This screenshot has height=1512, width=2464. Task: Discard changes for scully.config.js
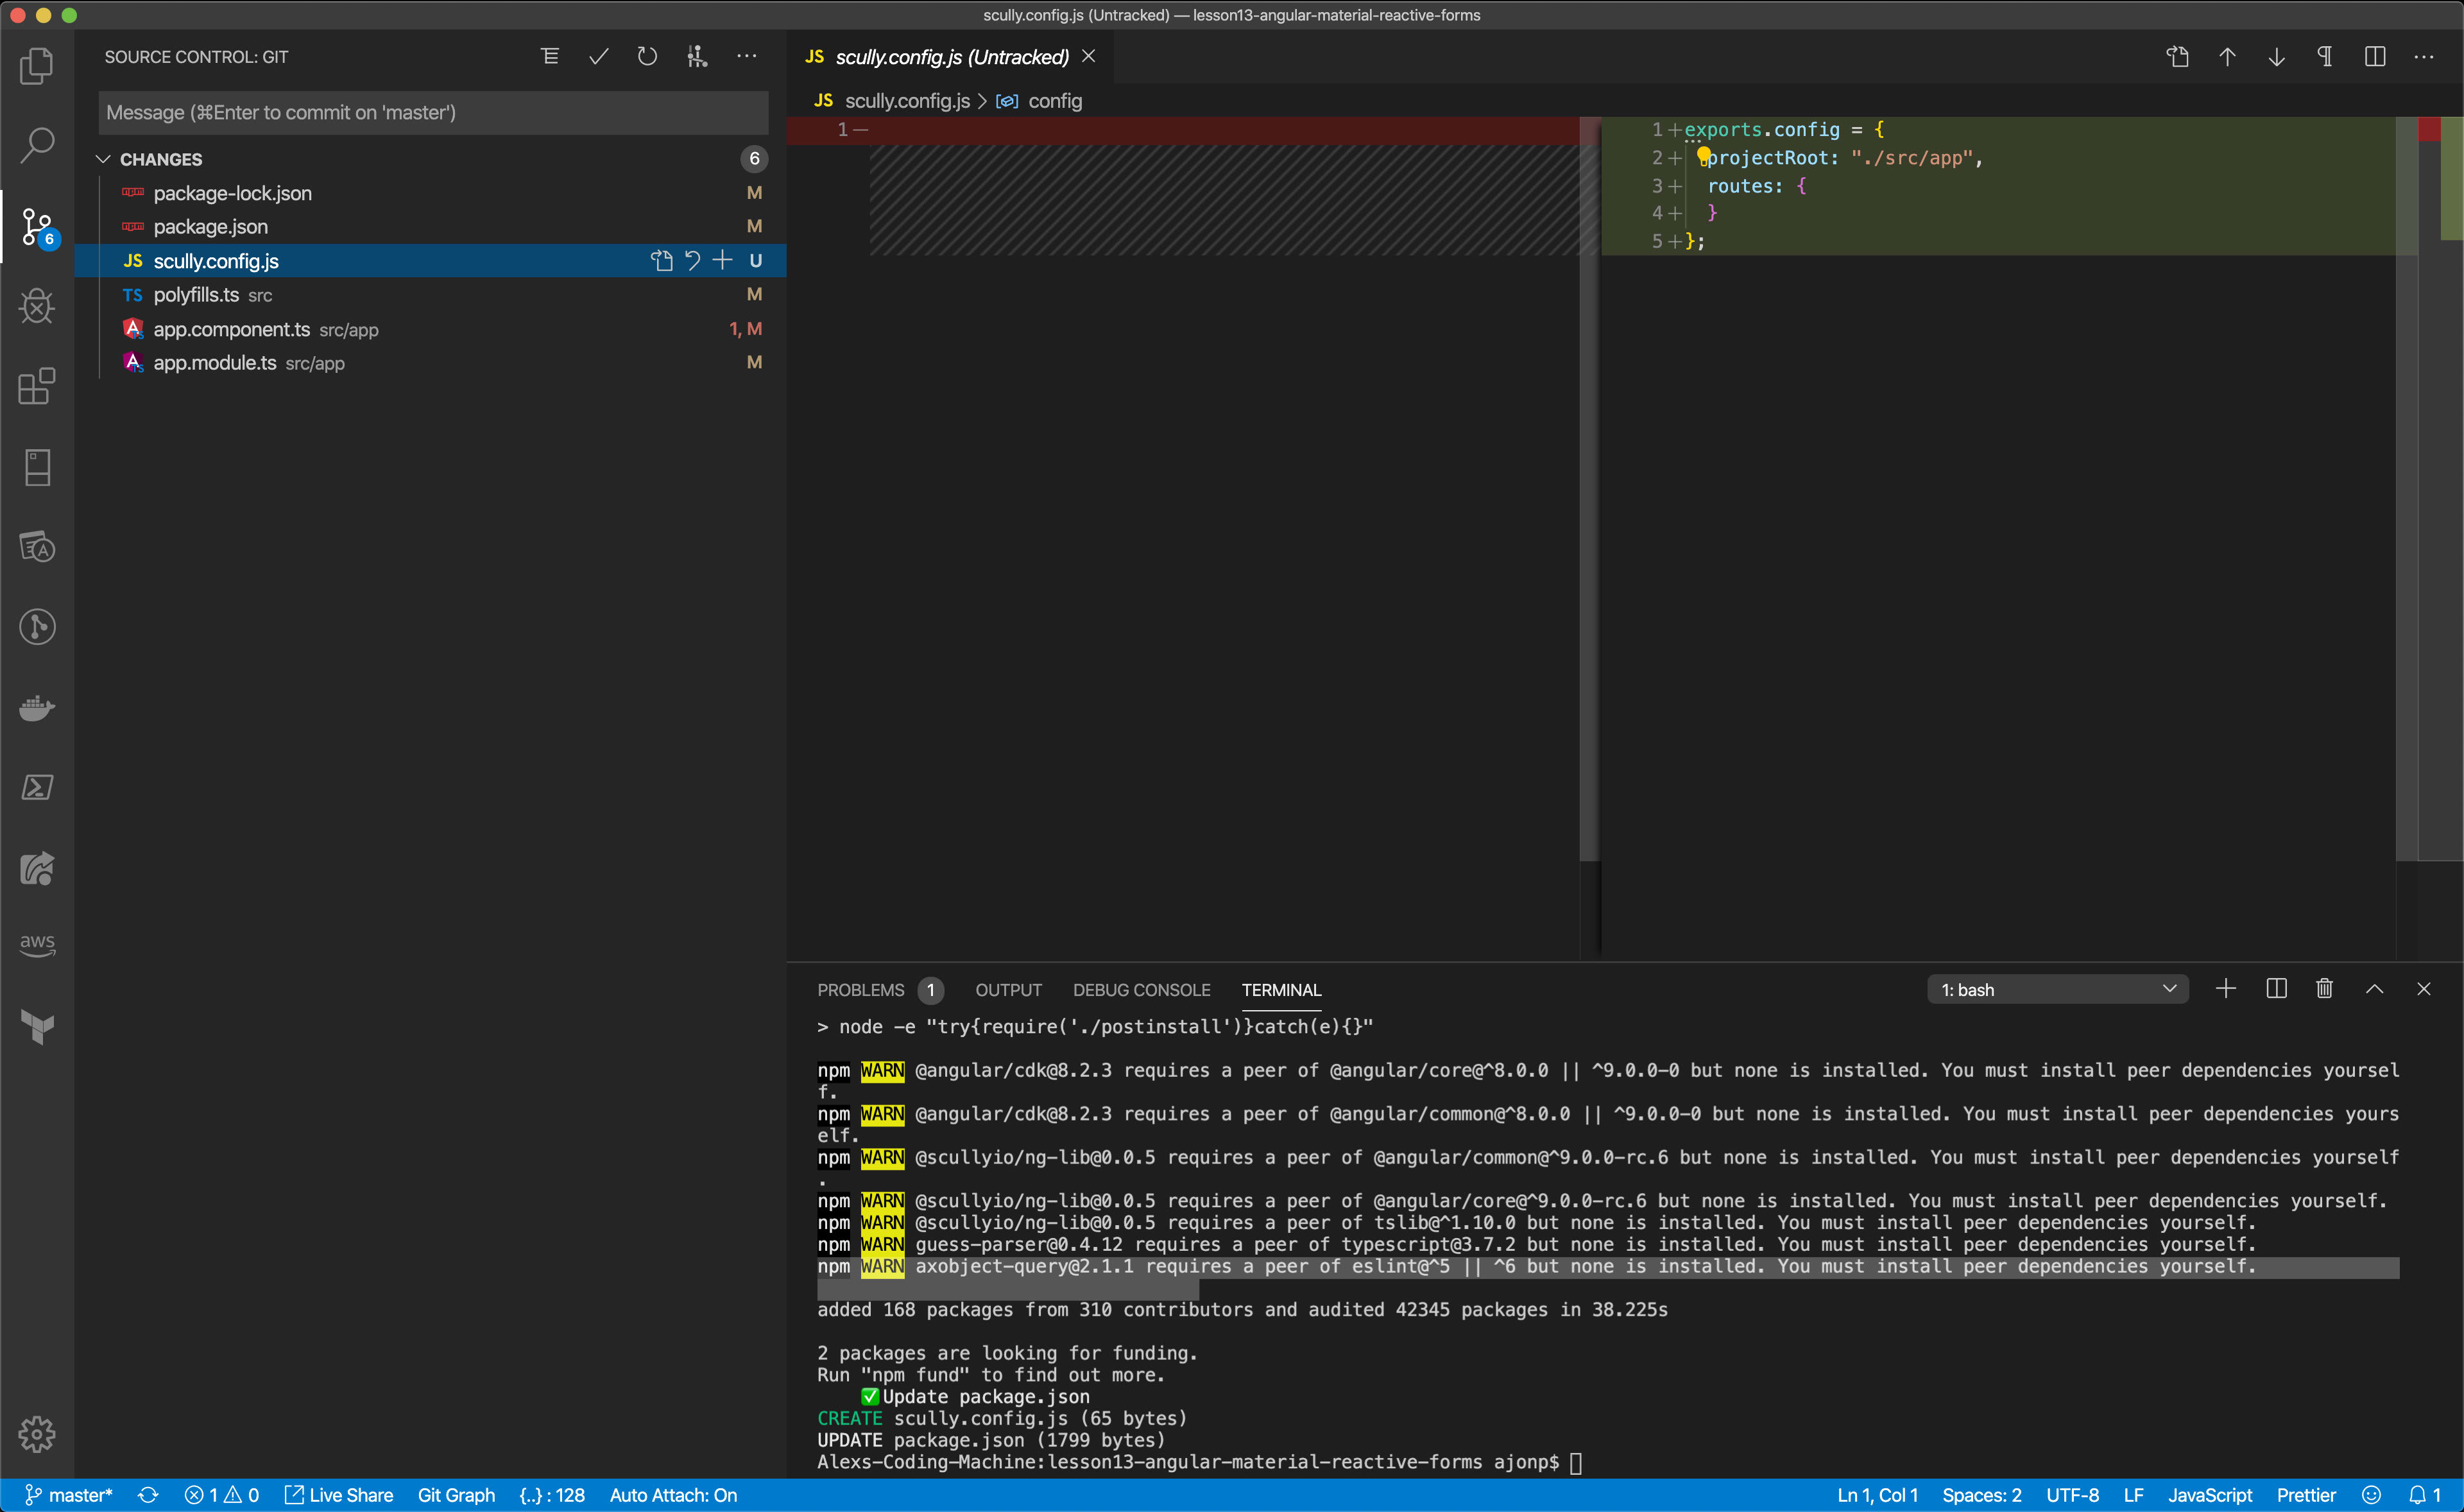tap(692, 261)
